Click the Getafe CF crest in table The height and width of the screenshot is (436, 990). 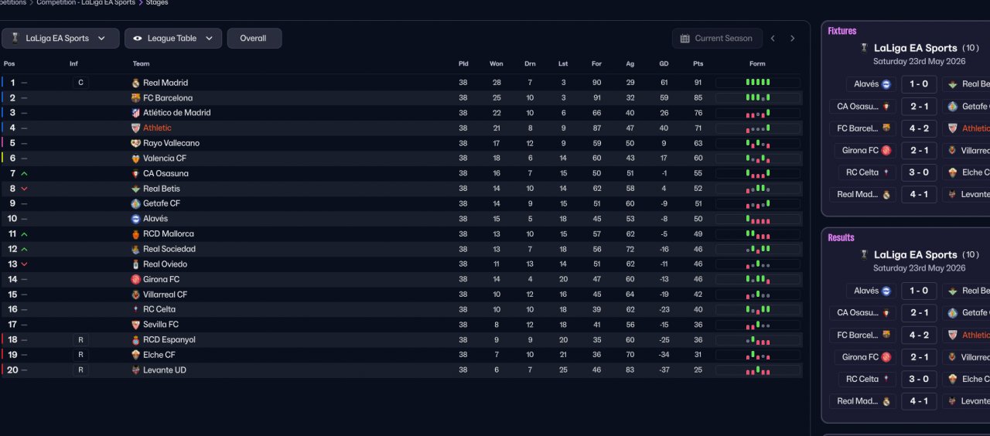click(136, 203)
